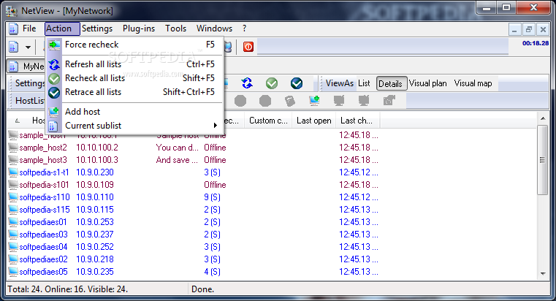Click 'Done.' status bar text
The image size is (556, 301).
click(203, 289)
